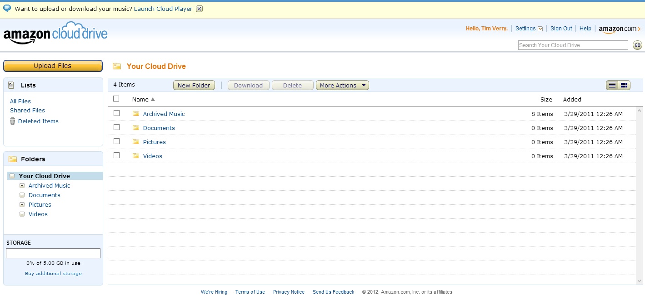The height and width of the screenshot is (295, 645).
Task: Select the checkbox next to Videos
Action: 116,155
